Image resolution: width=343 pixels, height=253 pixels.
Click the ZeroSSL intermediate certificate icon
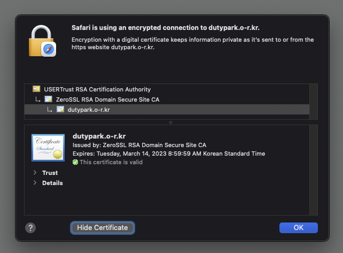pos(48,99)
